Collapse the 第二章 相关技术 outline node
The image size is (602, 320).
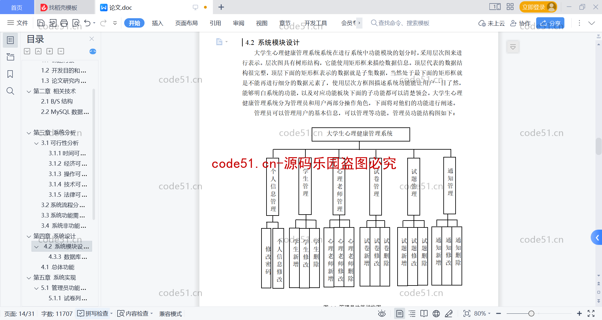click(29, 91)
